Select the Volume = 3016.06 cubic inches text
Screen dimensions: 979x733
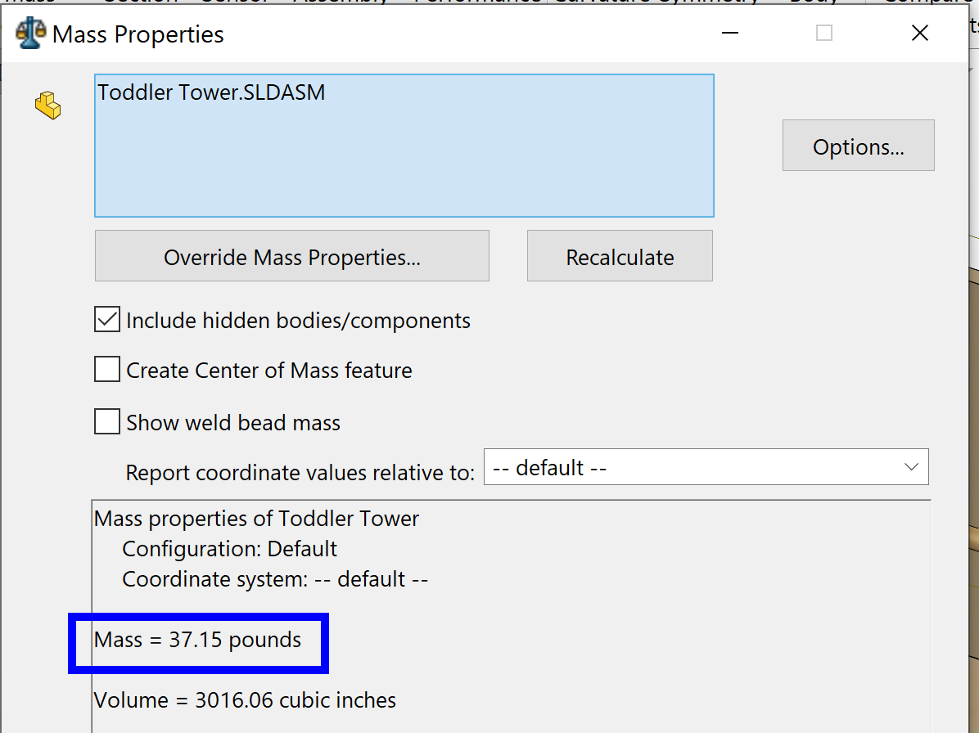point(245,700)
